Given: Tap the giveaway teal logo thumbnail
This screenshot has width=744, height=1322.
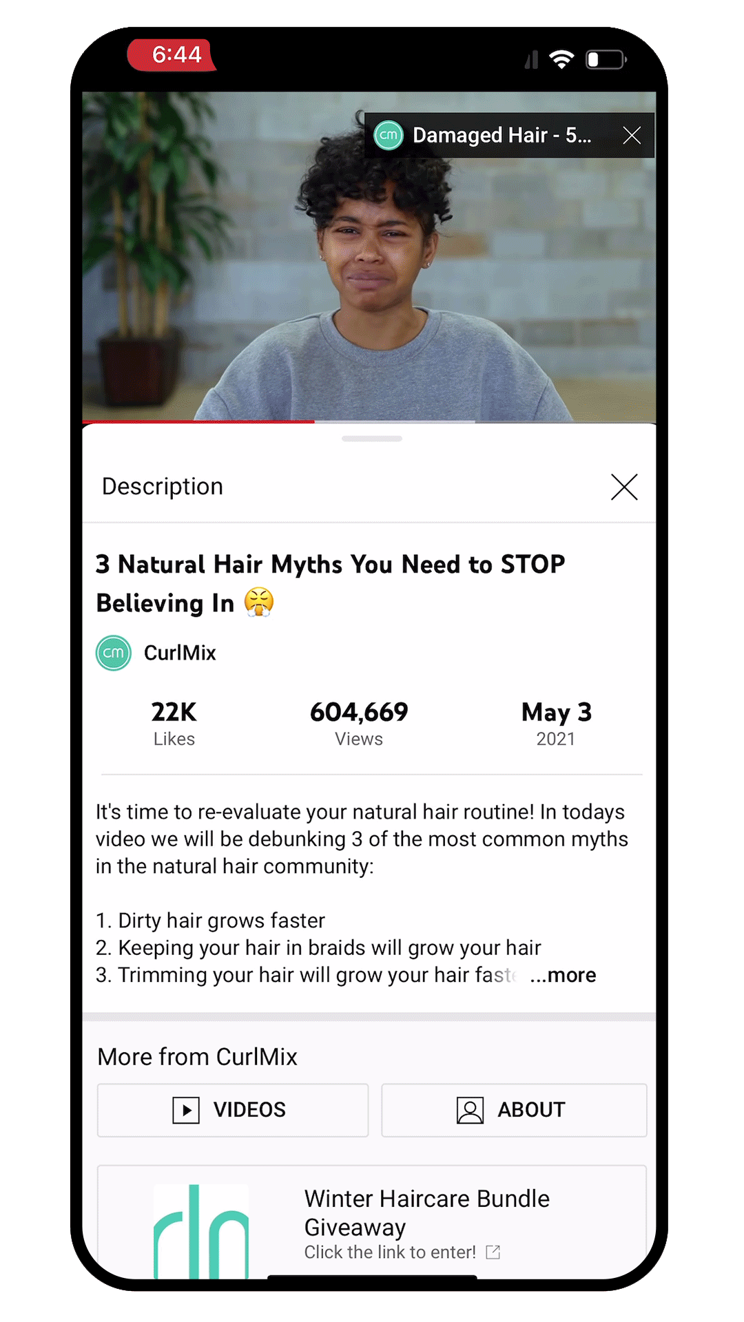Looking at the screenshot, I should (x=200, y=1231).
